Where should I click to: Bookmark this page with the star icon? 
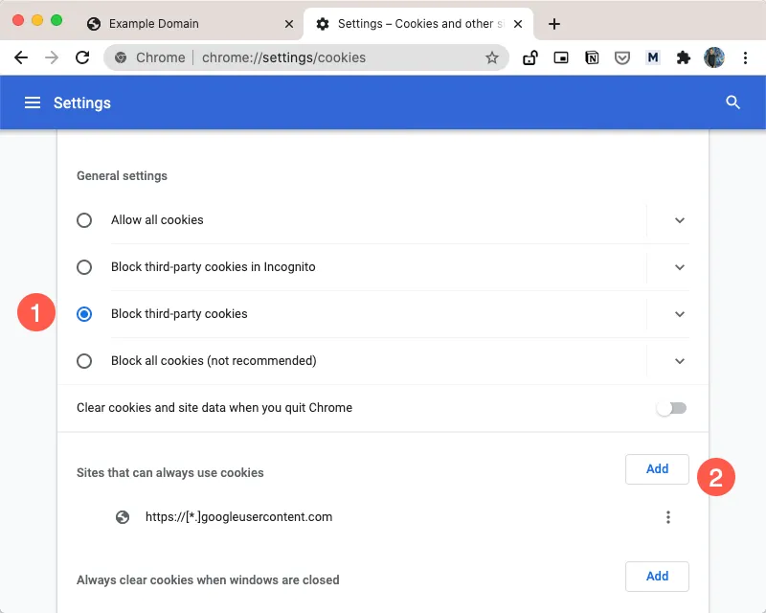pyautogui.click(x=492, y=57)
